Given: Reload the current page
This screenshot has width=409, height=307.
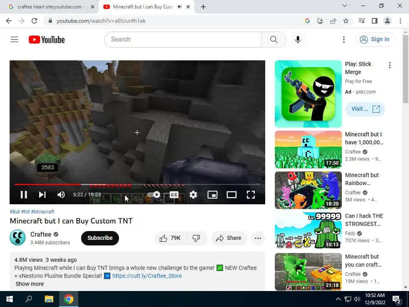Looking at the screenshot, I should (34, 21).
